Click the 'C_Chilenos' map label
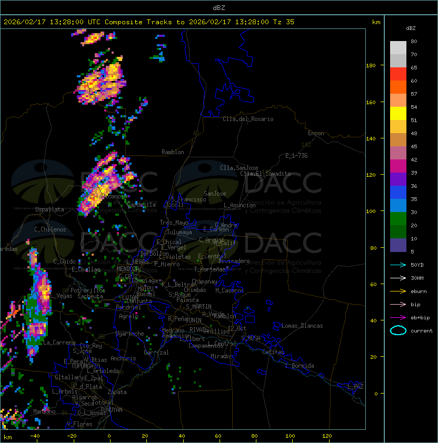Viewport: 438px width, 443px height. point(50,229)
